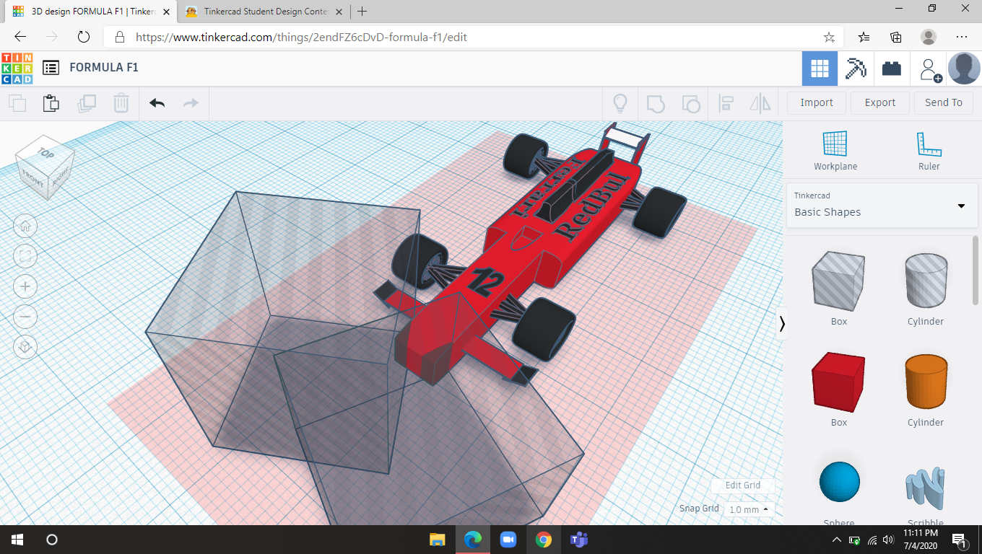Open the Align tool
The image size is (982, 554).
coord(726,103)
